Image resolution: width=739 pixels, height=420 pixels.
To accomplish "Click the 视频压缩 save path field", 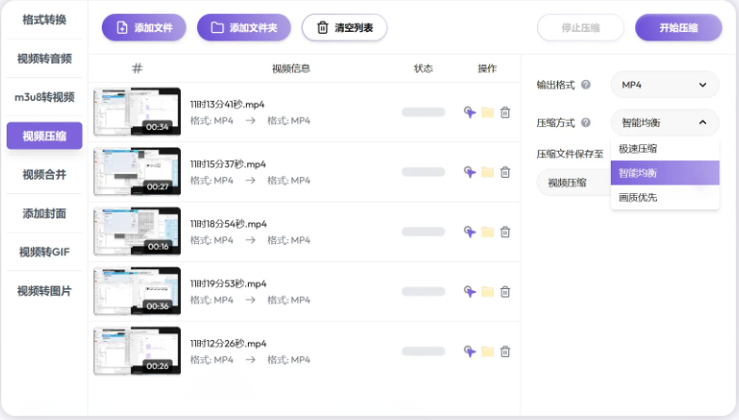I will click(573, 183).
